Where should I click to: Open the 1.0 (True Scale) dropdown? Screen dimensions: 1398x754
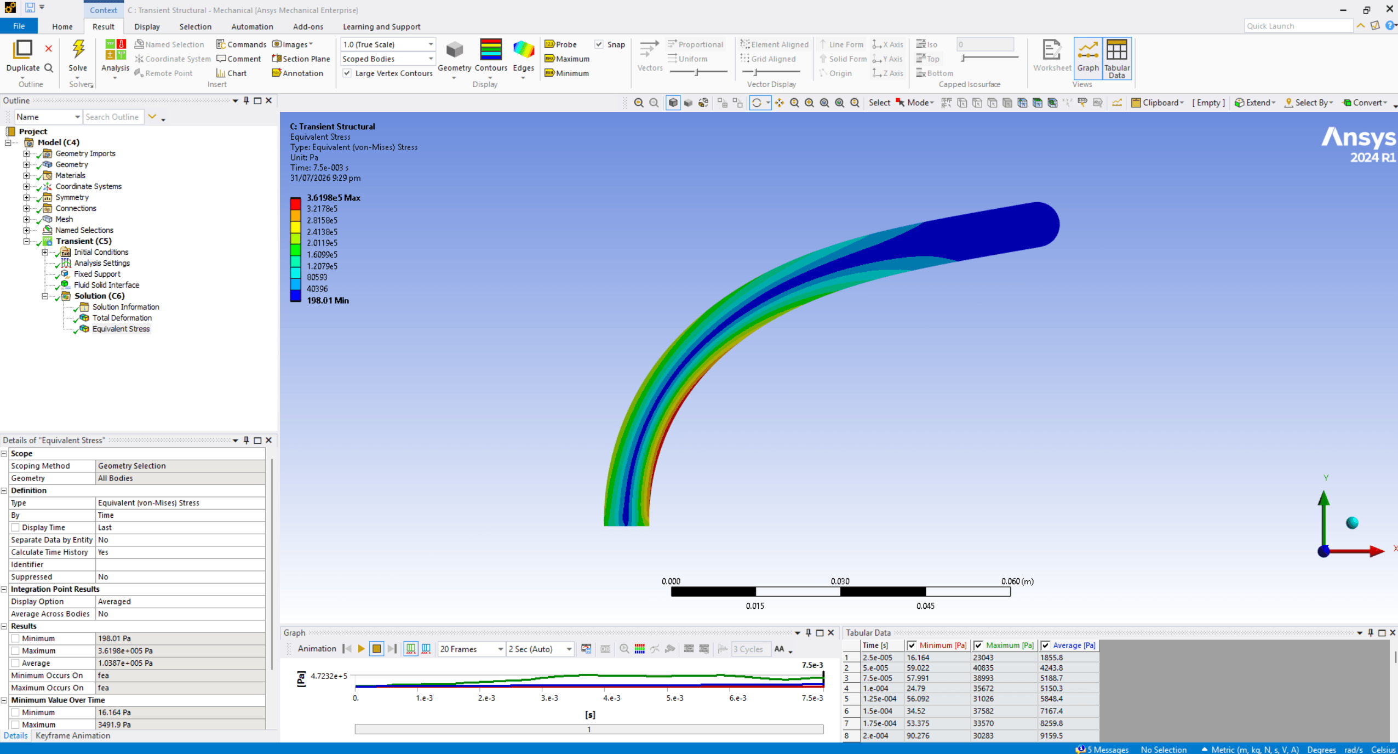(x=388, y=44)
